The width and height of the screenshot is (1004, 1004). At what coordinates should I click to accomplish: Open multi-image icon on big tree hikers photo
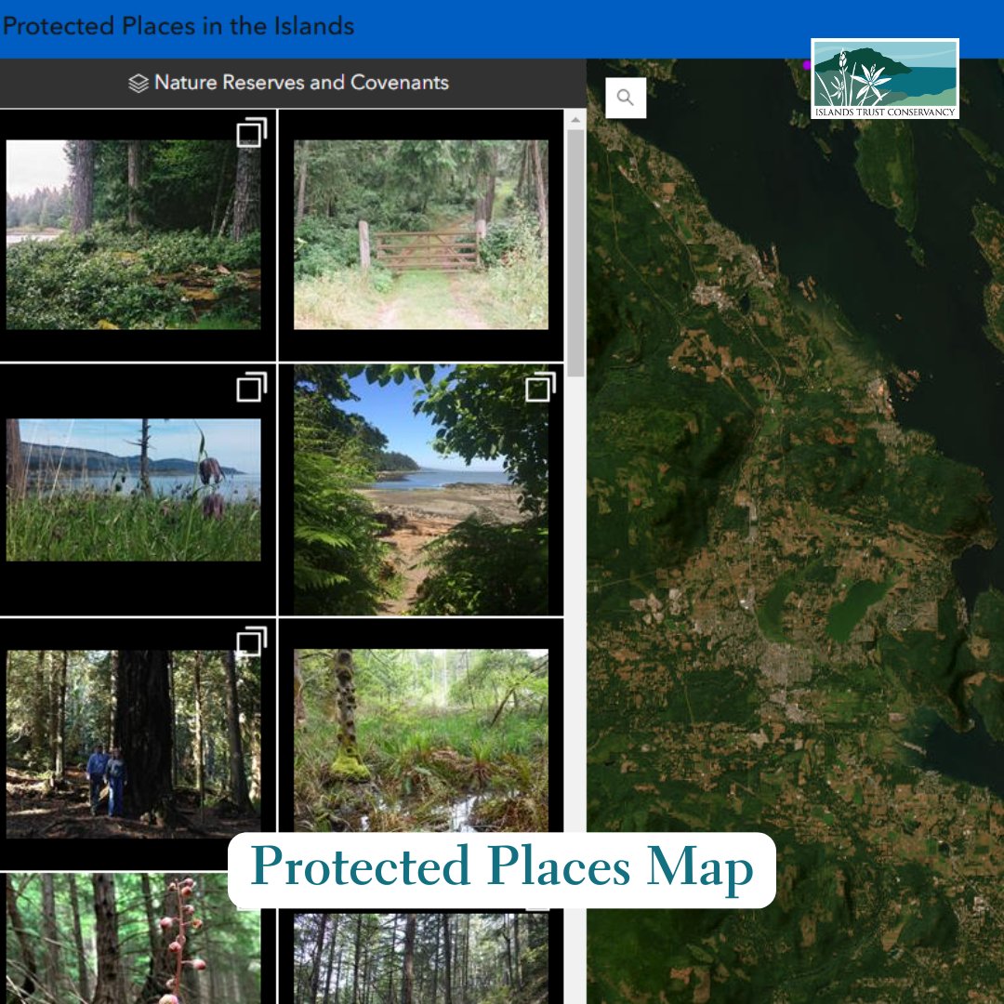tap(252, 641)
